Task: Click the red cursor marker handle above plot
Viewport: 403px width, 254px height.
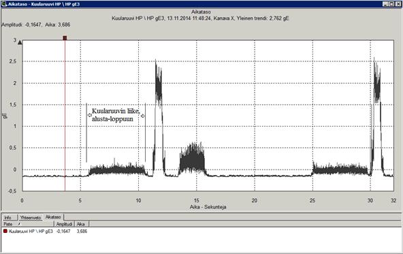Action: click(65, 38)
